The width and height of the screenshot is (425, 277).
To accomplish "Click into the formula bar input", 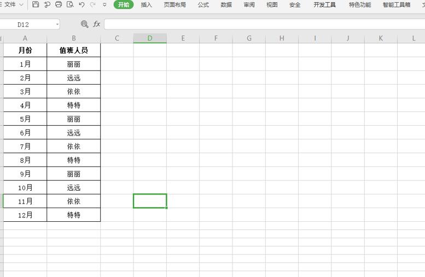I will pyautogui.click(x=264, y=25).
